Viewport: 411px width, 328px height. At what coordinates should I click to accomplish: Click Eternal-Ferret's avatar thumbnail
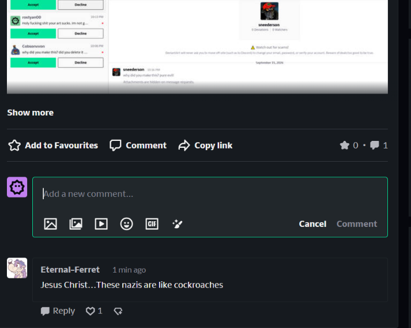(x=17, y=268)
